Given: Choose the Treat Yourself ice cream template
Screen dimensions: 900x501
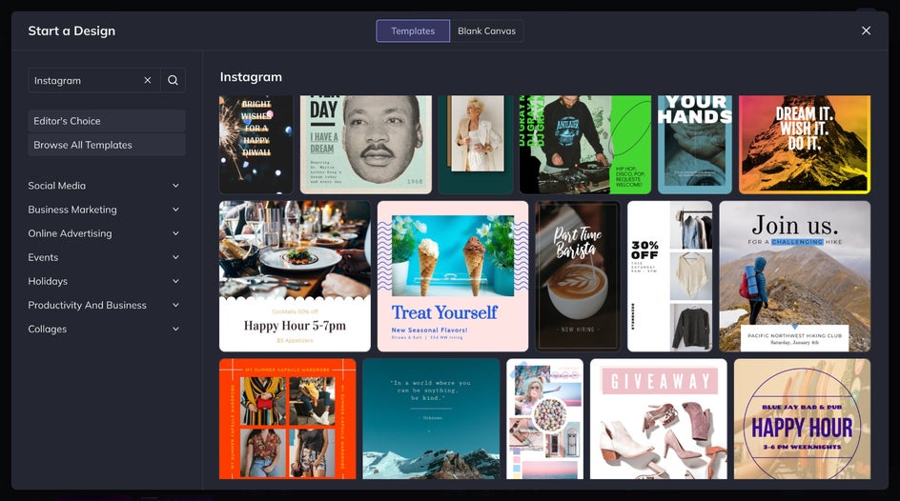Looking at the screenshot, I should click(452, 276).
